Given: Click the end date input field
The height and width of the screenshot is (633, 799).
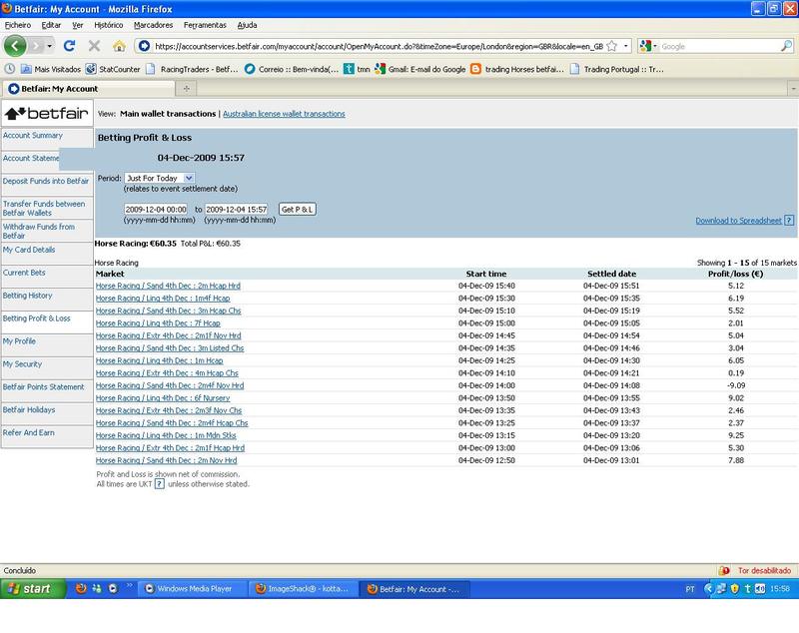Looking at the screenshot, I should click(237, 210).
